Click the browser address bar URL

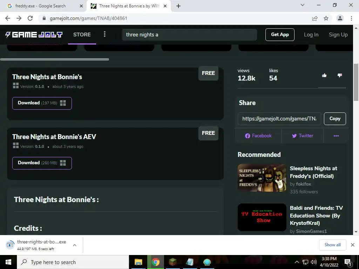[x=88, y=18]
